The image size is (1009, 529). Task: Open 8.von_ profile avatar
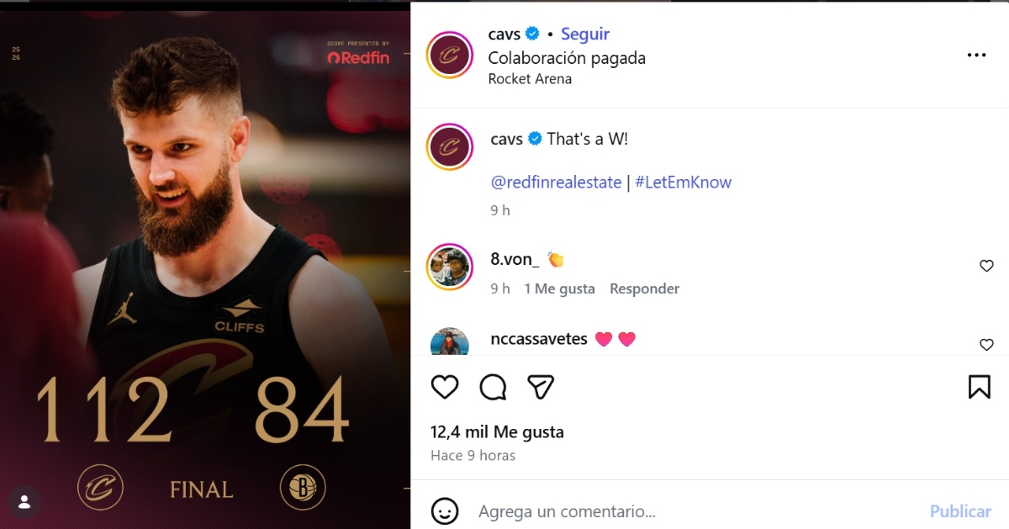pos(450,266)
